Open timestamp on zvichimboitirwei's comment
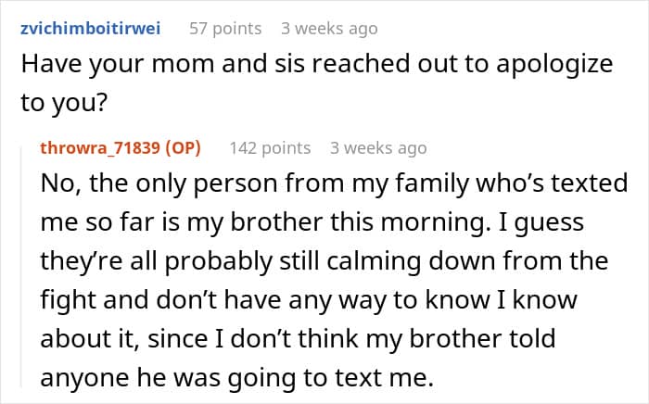The height and width of the screenshot is (404, 649). point(329,29)
